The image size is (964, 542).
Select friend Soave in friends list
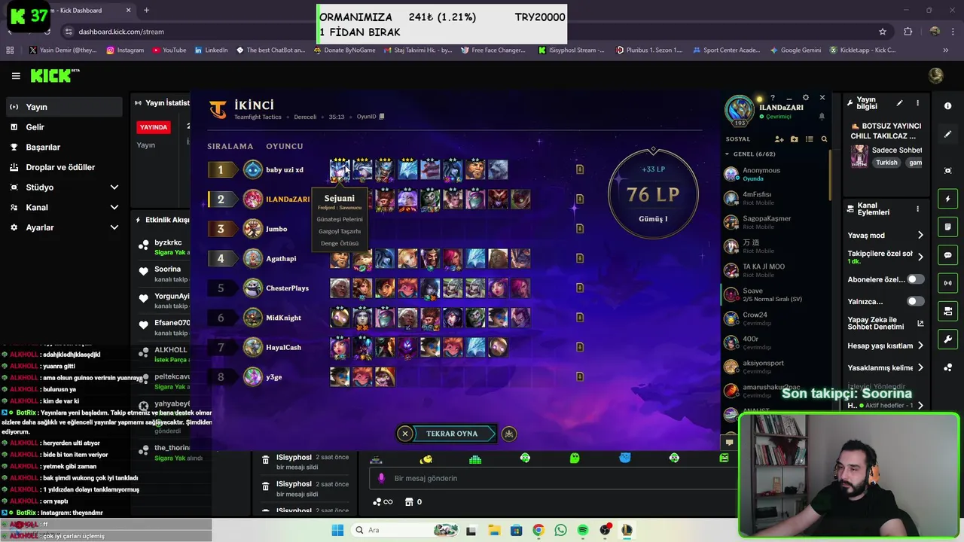click(776, 294)
